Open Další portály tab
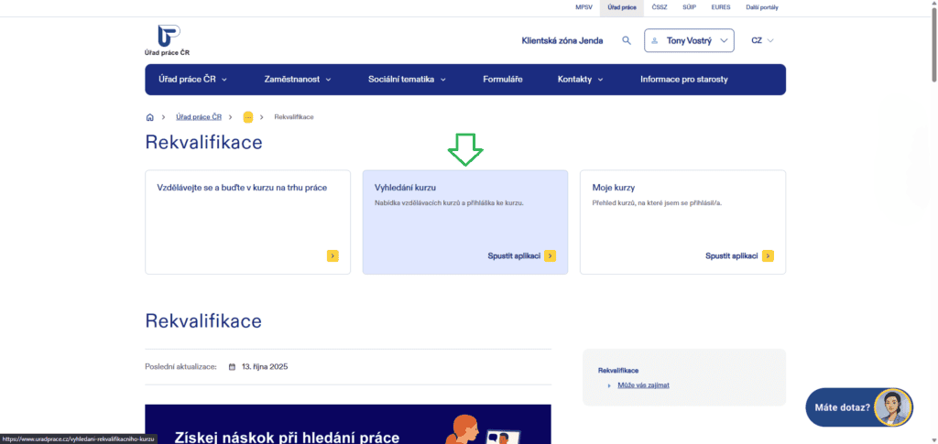The height and width of the screenshot is (444, 938). (x=762, y=7)
